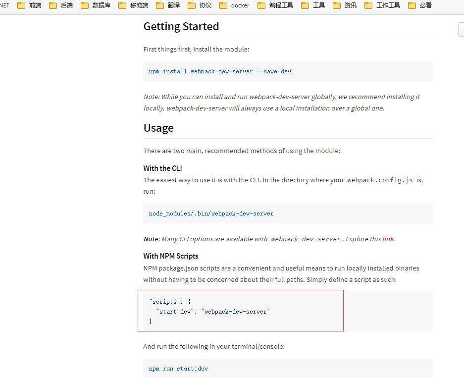Open the 必看 bookmark folder
Image resolution: width=464 pixels, height=378 pixels.
[x=419, y=5]
